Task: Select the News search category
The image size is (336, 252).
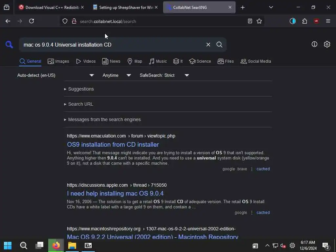Action: 111,61
